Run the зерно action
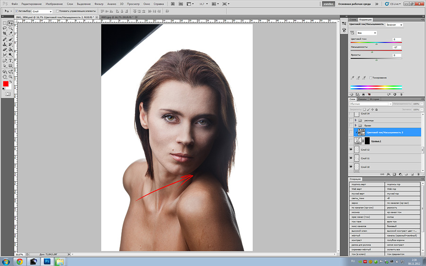Screen dimensions: 426x266 [367, 203]
